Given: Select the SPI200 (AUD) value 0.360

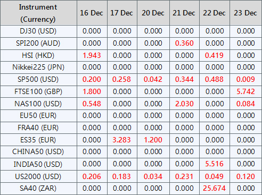Looking at the screenshot, I should coord(184,43).
